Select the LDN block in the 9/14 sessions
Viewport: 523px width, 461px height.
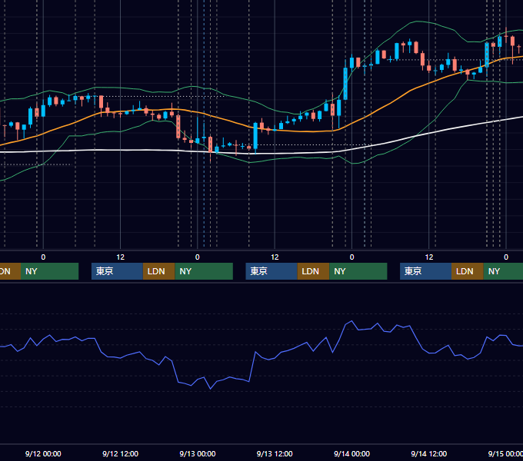point(468,271)
